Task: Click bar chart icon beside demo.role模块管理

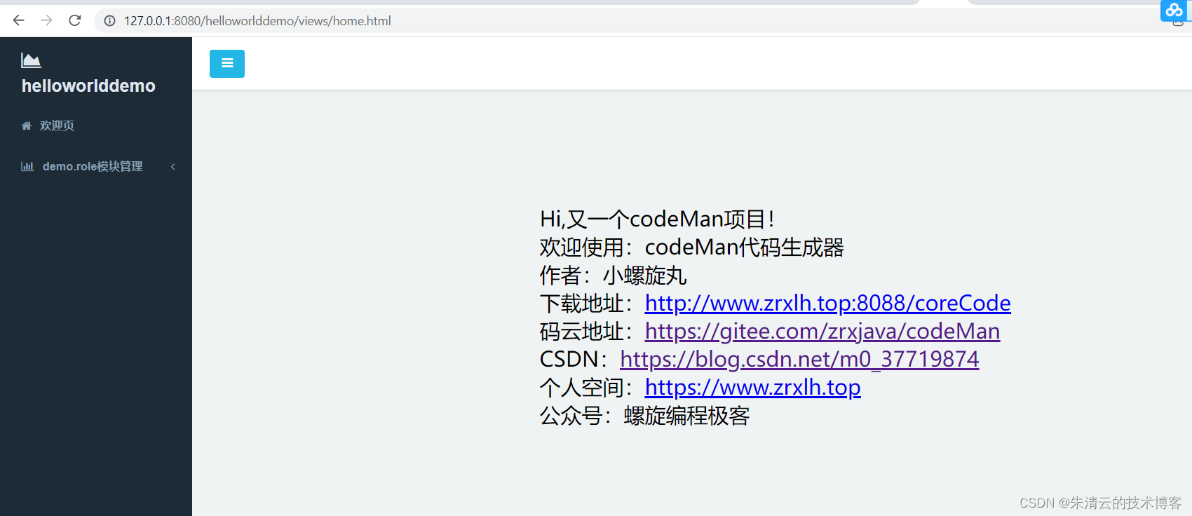Action: click(27, 166)
